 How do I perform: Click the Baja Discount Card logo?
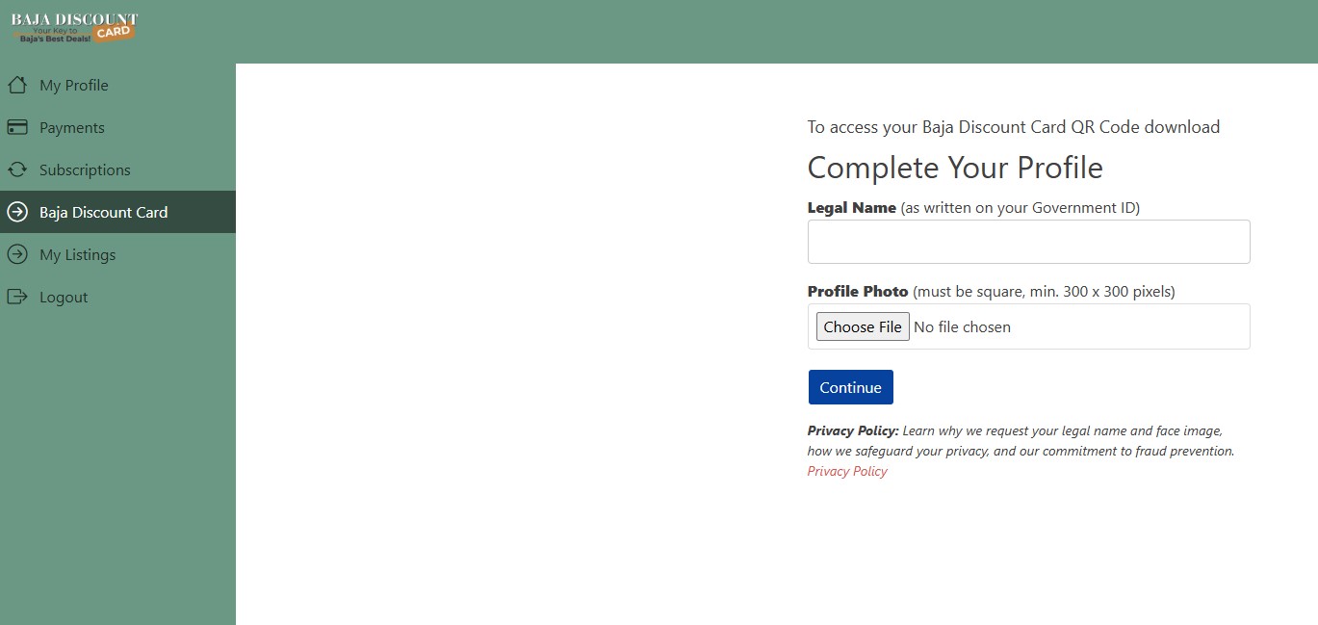(74, 28)
